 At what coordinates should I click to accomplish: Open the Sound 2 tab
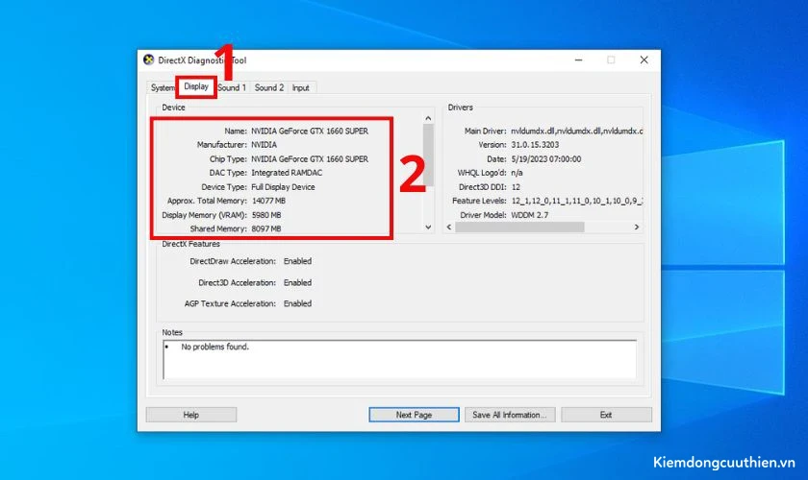pyautogui.click(x=269, y=88)
